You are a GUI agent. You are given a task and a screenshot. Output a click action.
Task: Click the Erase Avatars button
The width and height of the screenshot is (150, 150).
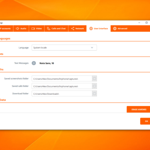pyautogui.click(x=138, y=109)
